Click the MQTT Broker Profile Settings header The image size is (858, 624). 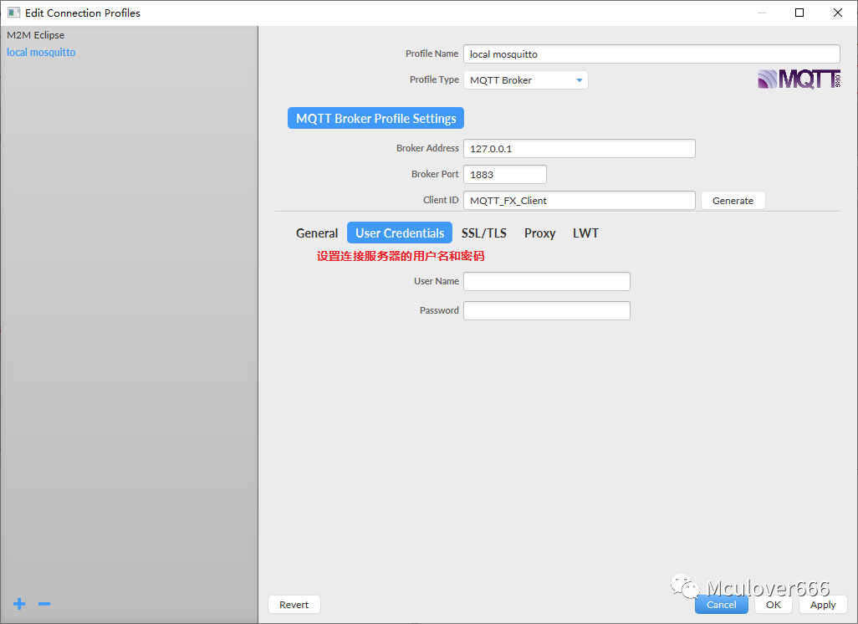coord(376,118)
